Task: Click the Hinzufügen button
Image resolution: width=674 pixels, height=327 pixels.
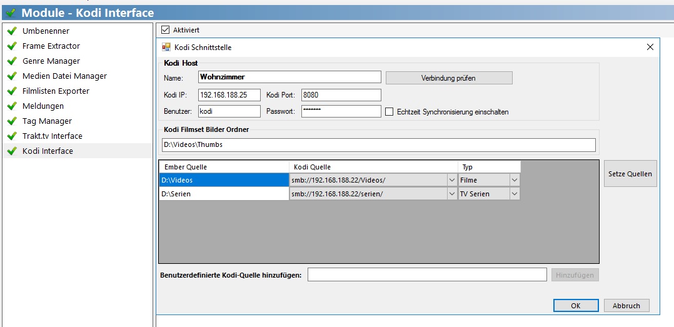Action: 575,275
